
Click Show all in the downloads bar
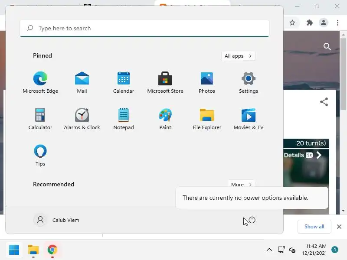pos(314,227)
